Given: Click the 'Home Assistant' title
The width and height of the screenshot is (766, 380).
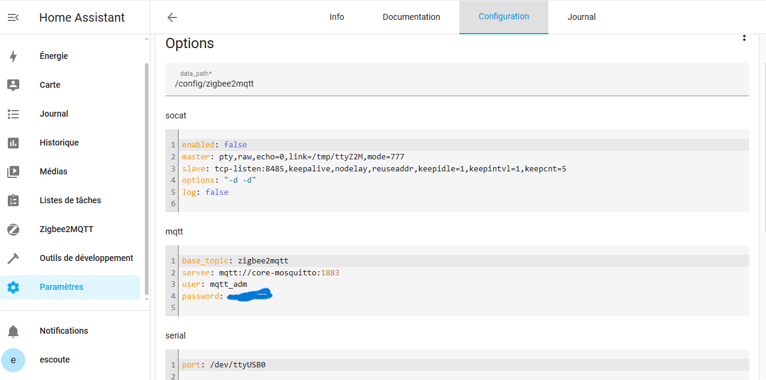Looking at the screenshot, I should pos(82,17).
